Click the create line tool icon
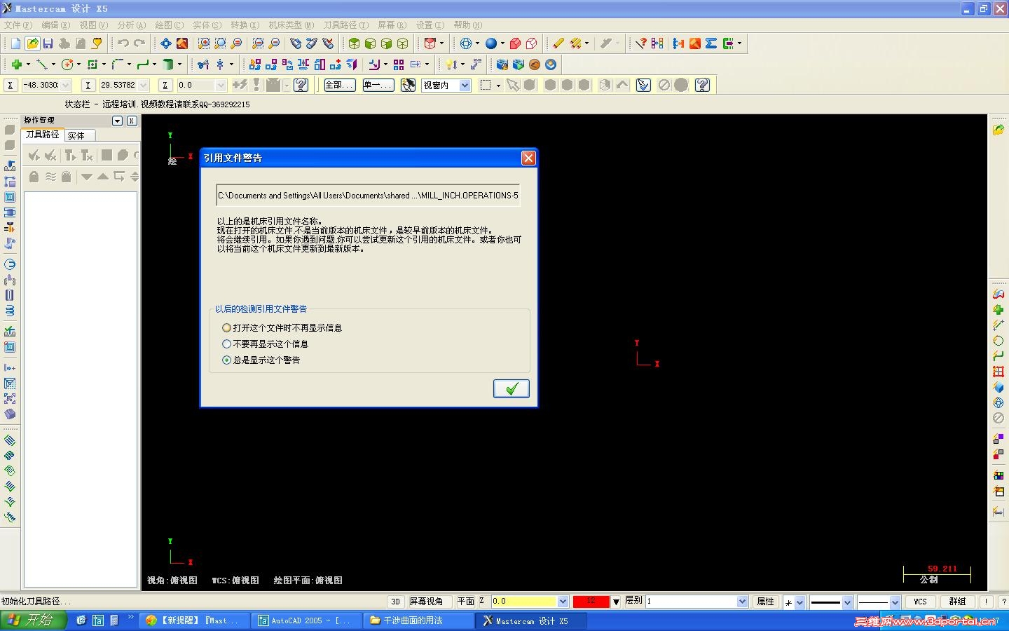Image resolution: width=1009 pixels, height=631 pixels. (x=42, y=65)
